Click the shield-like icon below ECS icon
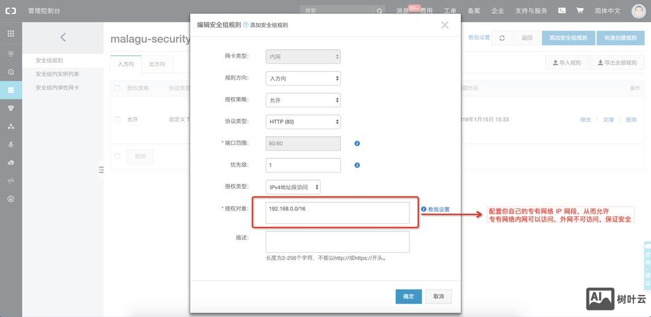651x317 pixels. pos(11,108)
